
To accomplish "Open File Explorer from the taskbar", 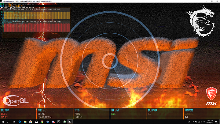I will (25, 122).
